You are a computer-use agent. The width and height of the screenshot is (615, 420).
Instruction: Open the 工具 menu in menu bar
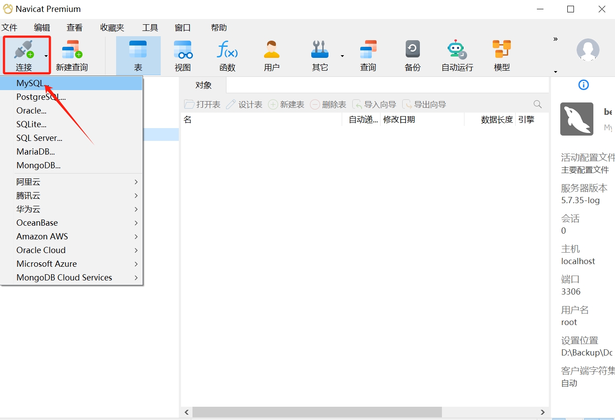tap(150, 28)
